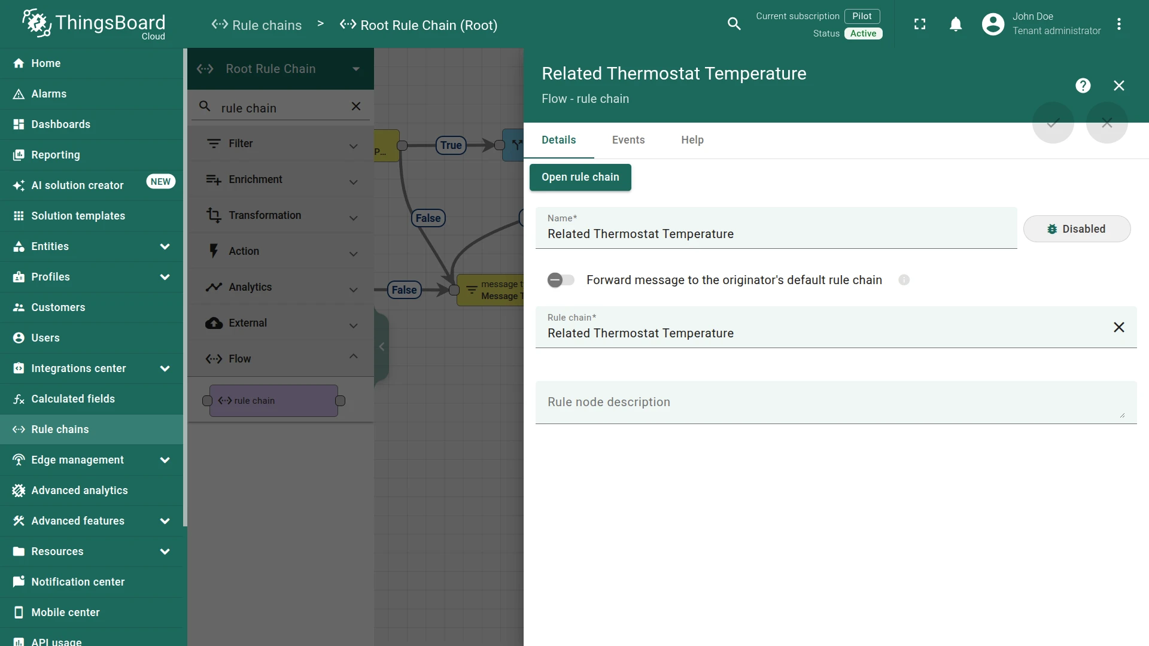Select Rule chains in sidebar
Screen dimensions: 1149x646
point(92,429)
